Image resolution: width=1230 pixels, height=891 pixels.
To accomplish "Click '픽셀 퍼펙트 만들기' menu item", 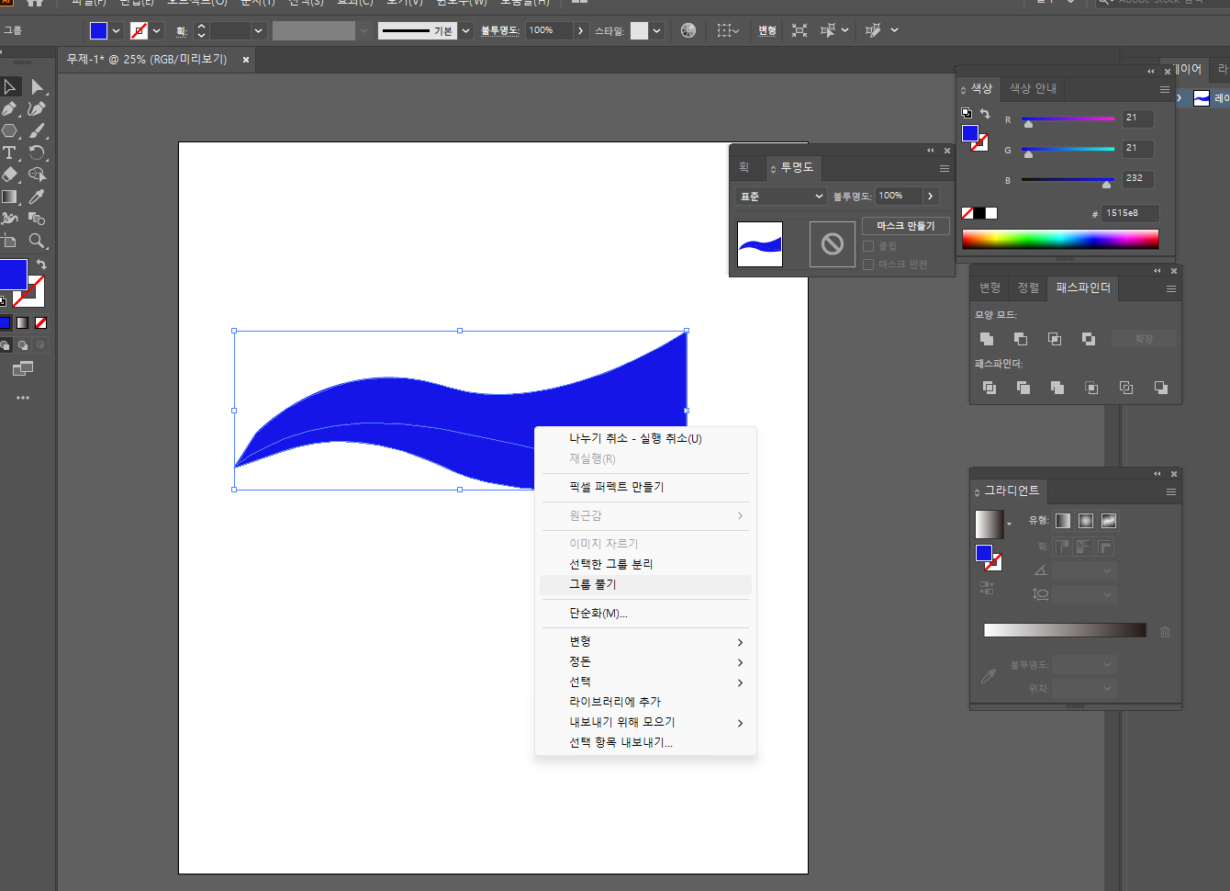I will [617, 487].
